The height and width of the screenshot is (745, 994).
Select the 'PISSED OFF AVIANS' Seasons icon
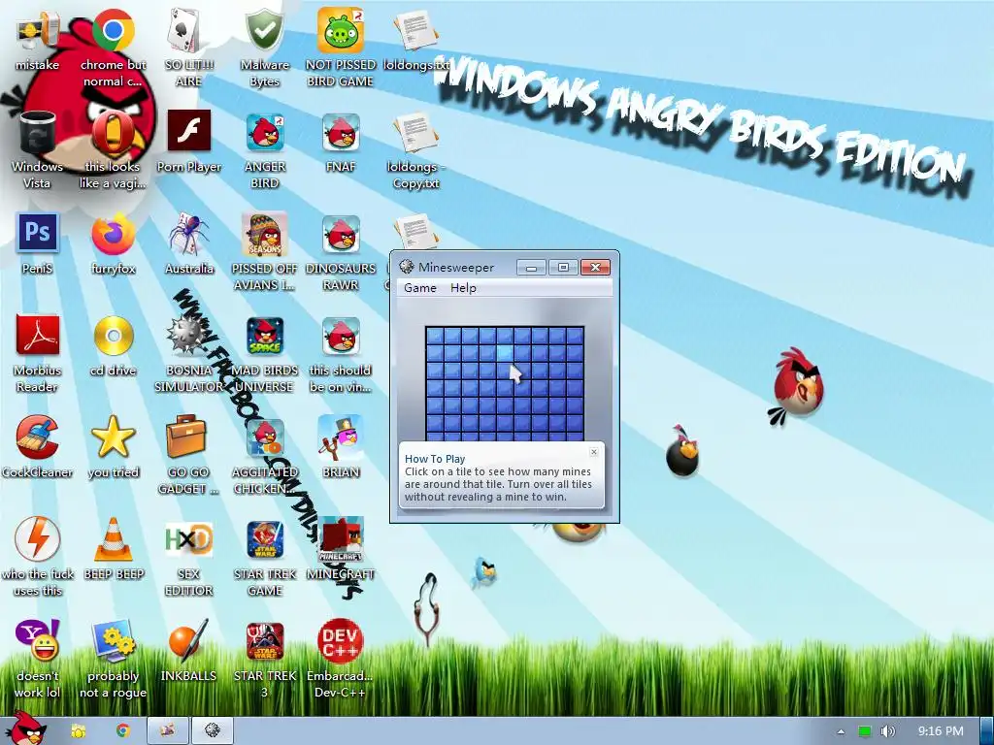tap(265, 234)
